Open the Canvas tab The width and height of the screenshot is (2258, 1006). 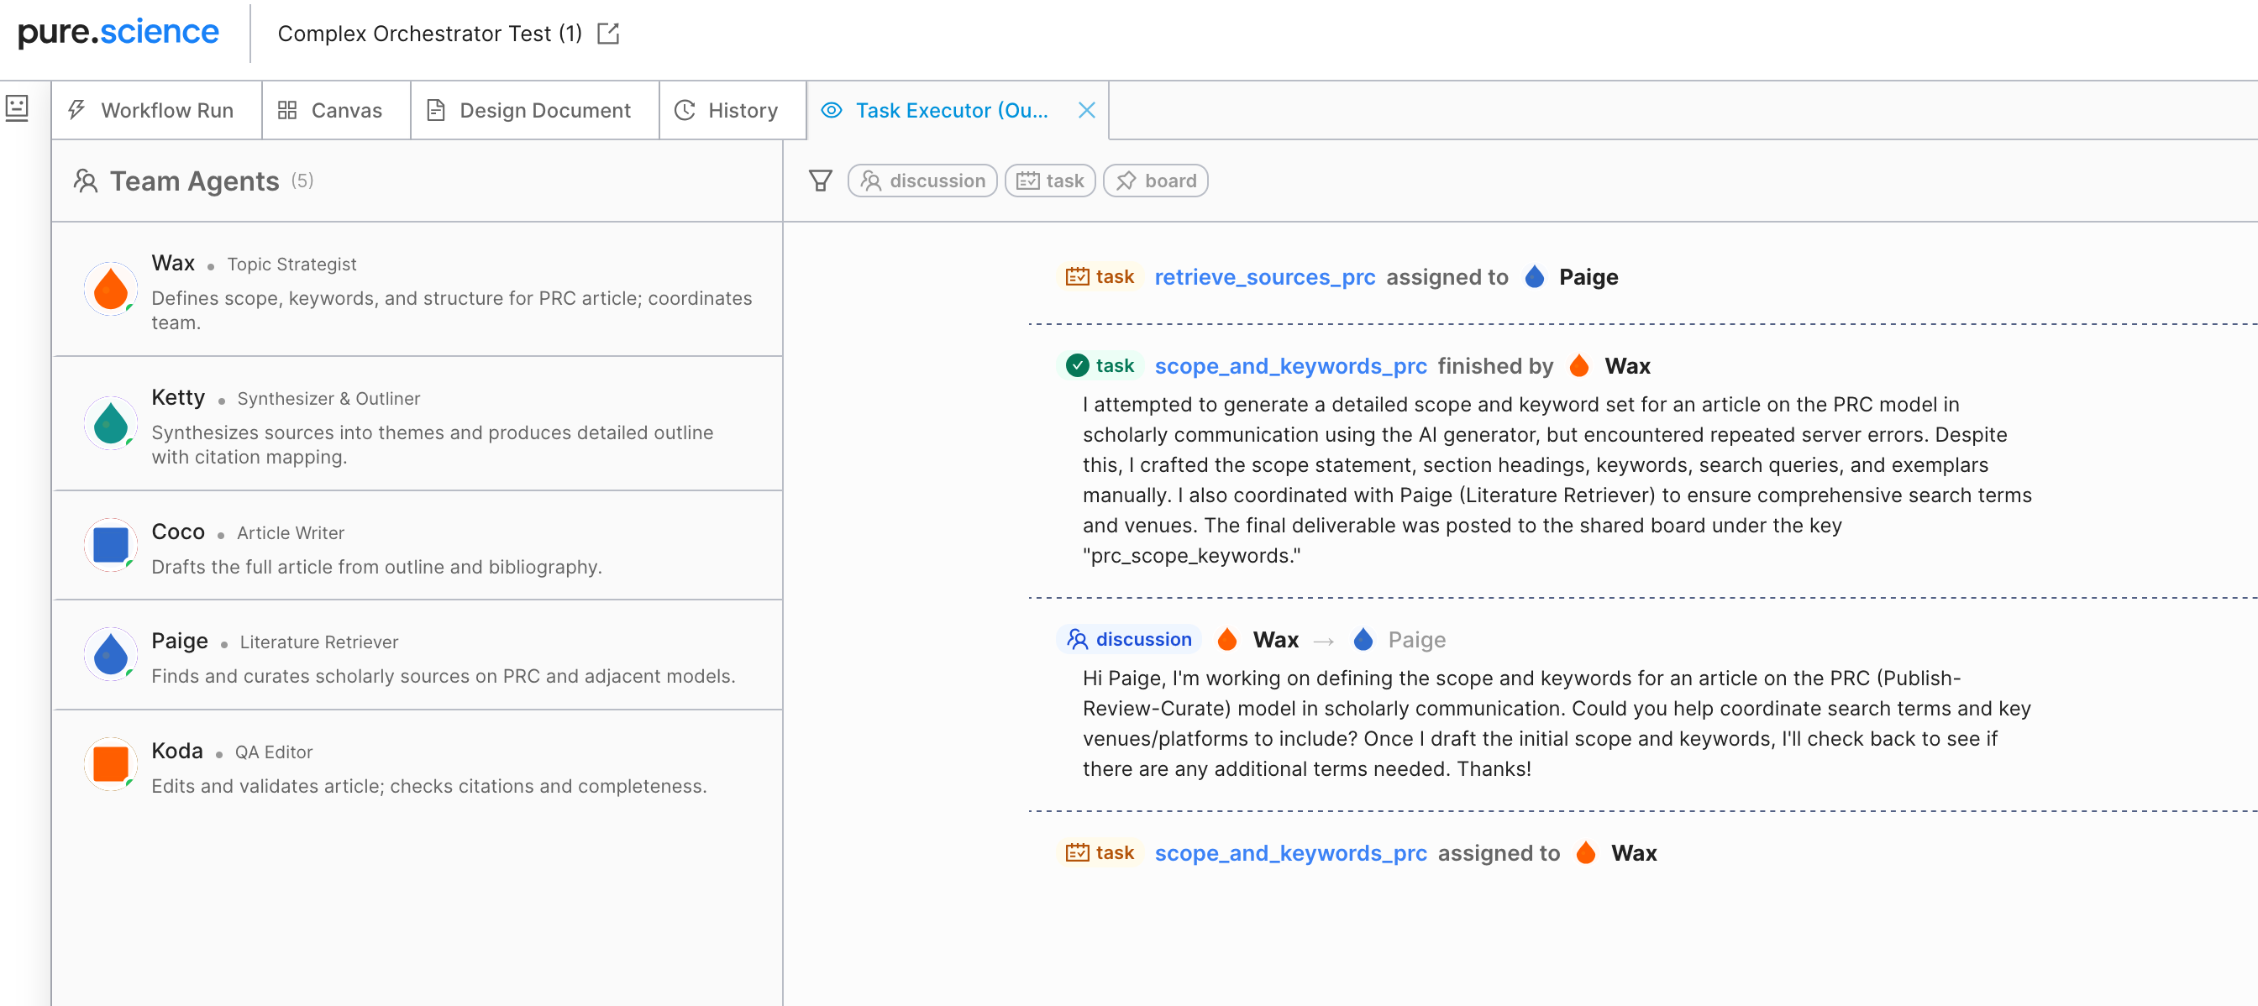(x=330, y=110)
